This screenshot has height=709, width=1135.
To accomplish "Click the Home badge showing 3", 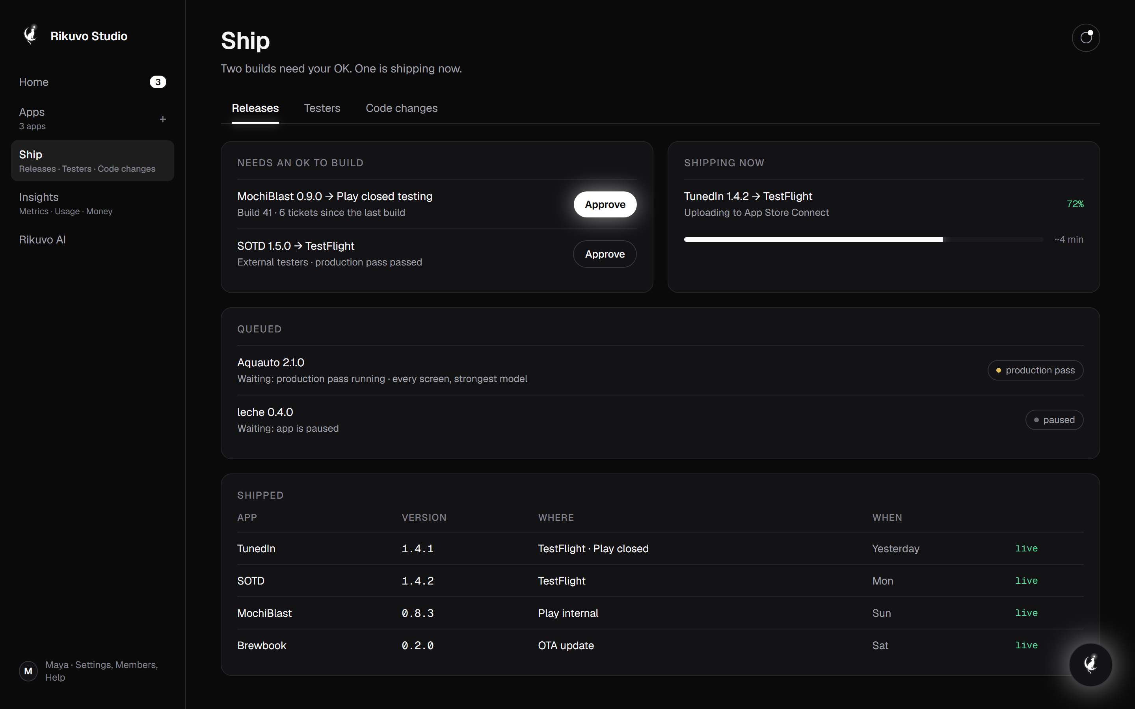I will [x=158, y=82].
